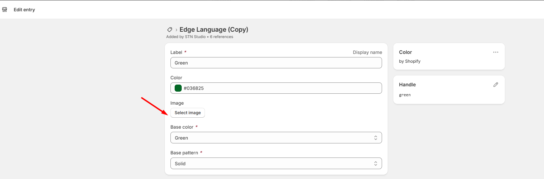Screen dimensions: 544x179
Task: Click the Base pattern field label
Action: (185, 153)
